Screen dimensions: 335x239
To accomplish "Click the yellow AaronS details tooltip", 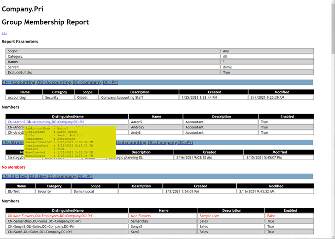I will pos(70,142).
